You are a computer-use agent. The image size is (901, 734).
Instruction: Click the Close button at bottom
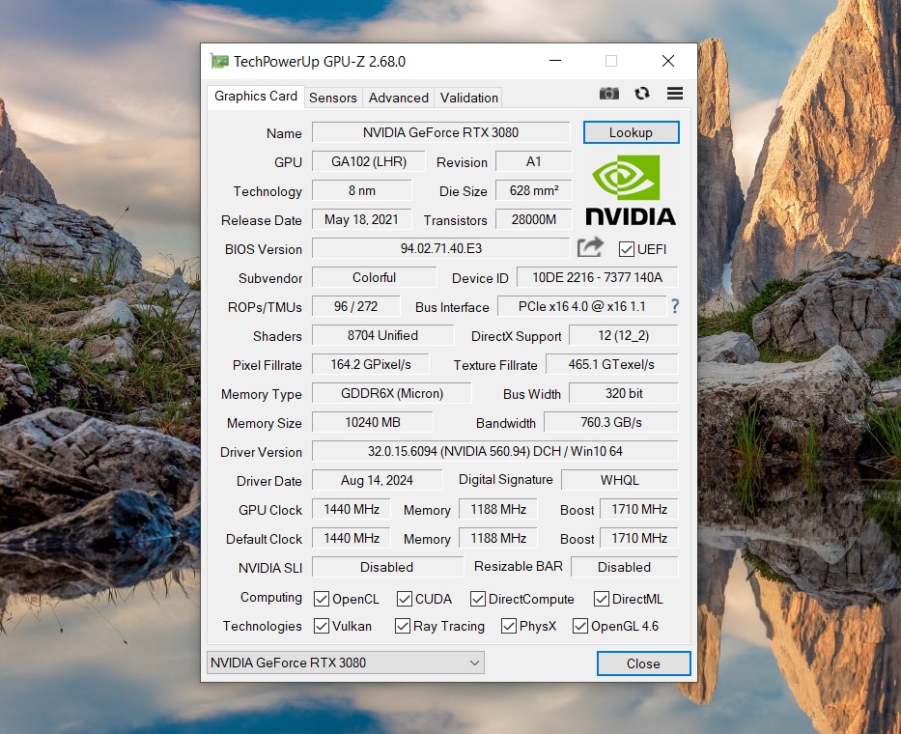643,663
